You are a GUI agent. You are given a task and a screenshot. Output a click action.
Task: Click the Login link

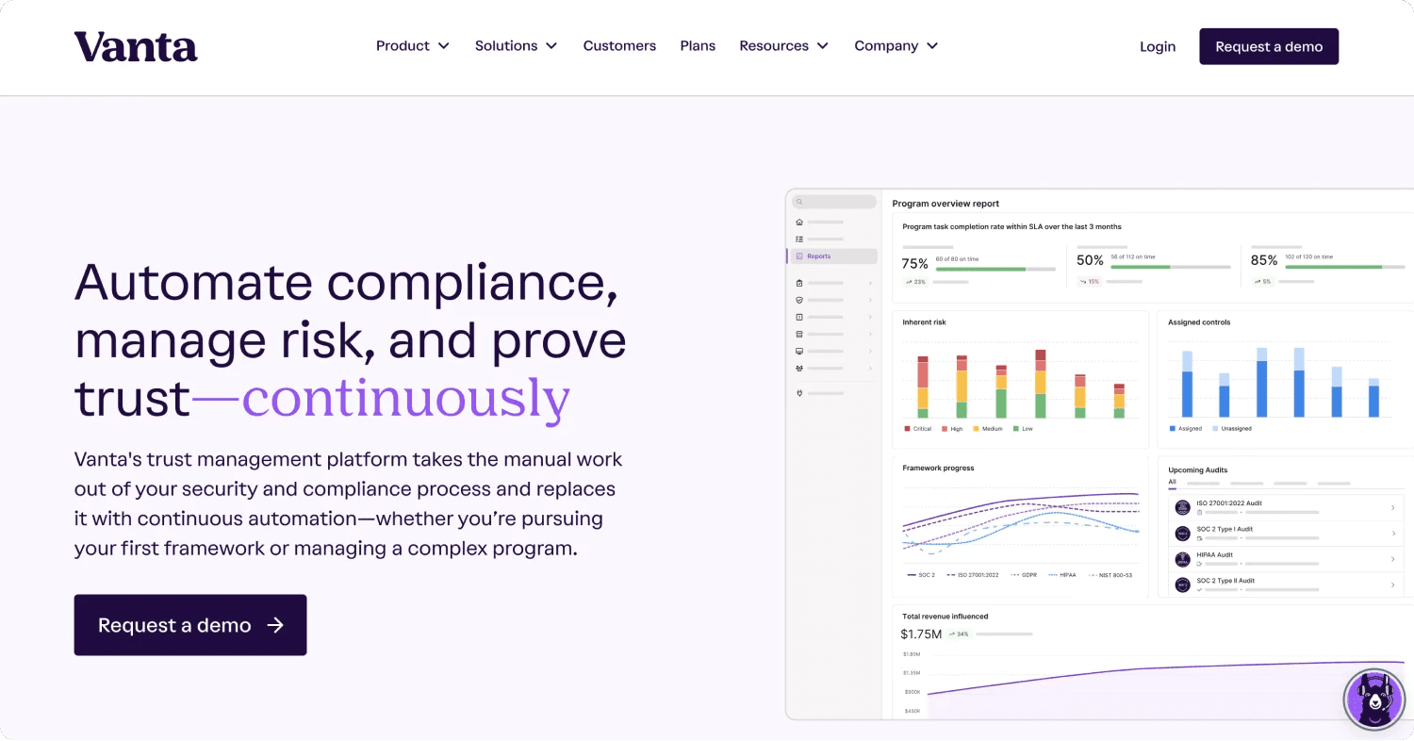[1157, 45]
